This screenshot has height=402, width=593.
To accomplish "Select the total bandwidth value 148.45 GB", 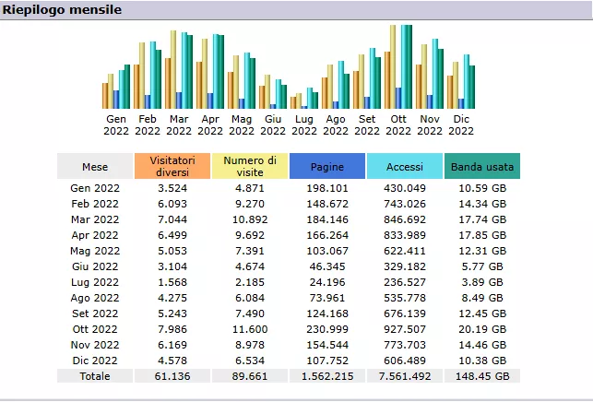I will [x=482, y=376].
